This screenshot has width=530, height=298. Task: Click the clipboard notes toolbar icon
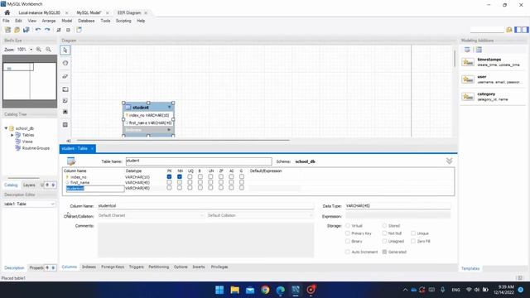pyautogui.click(x=79, y=30)
